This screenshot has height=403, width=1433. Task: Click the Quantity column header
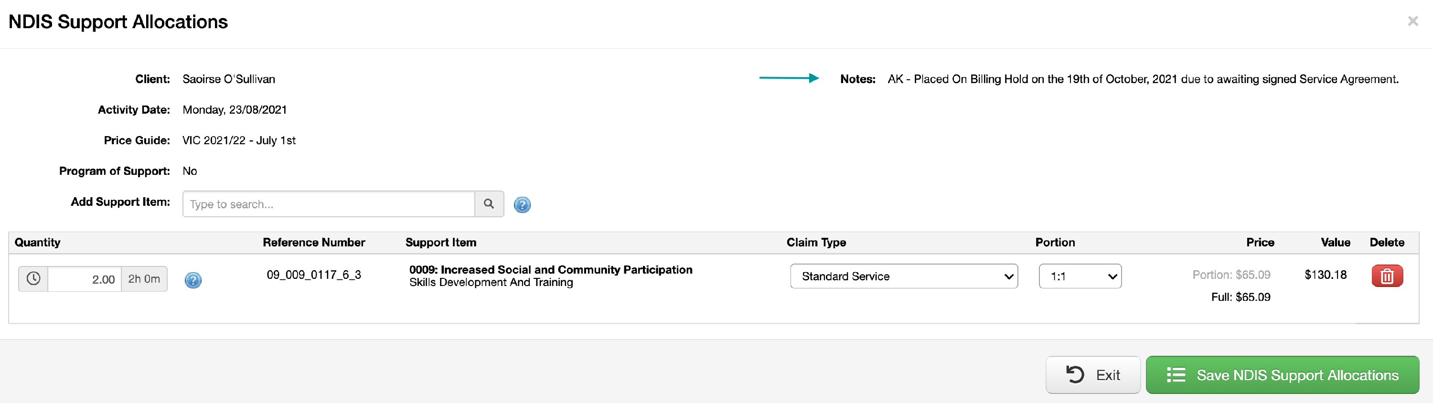(37, 243)
